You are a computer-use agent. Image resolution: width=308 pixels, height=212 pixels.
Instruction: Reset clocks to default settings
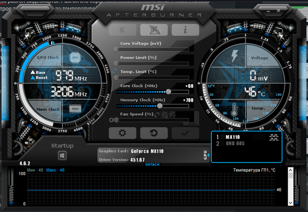154,133
